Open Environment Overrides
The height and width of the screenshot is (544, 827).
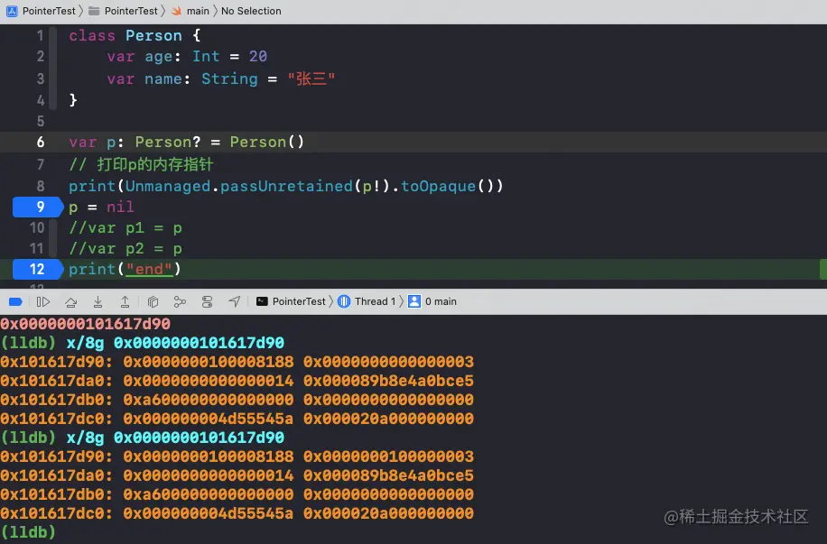208,301
